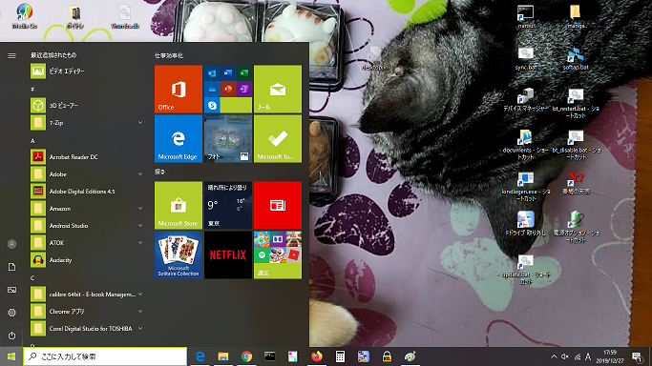Launch 3D ビューアー from app list
Screen dimensions: 652x366
pos(87,106)
